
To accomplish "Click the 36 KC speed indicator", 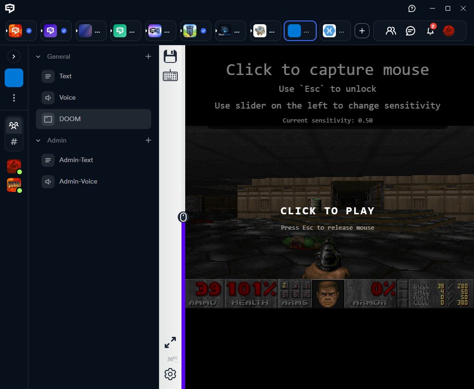I will [172, 359].
